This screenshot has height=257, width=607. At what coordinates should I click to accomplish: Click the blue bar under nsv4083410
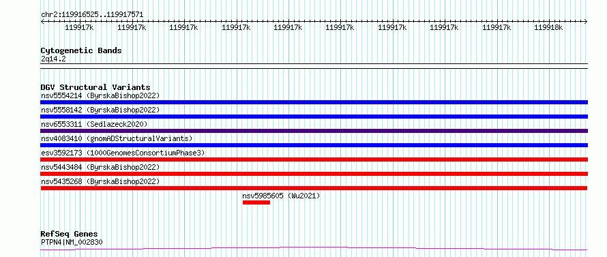point(314,145)
